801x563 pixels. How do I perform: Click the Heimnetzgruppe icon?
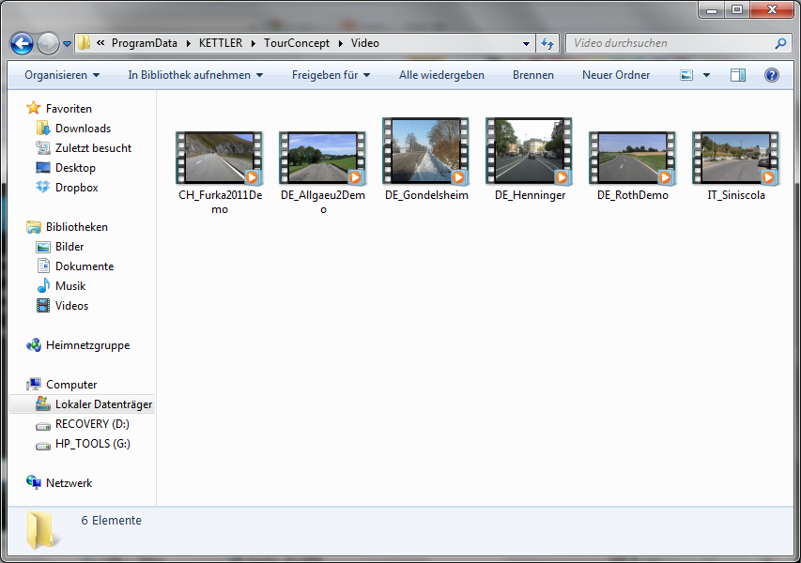(x=34, y=345)
